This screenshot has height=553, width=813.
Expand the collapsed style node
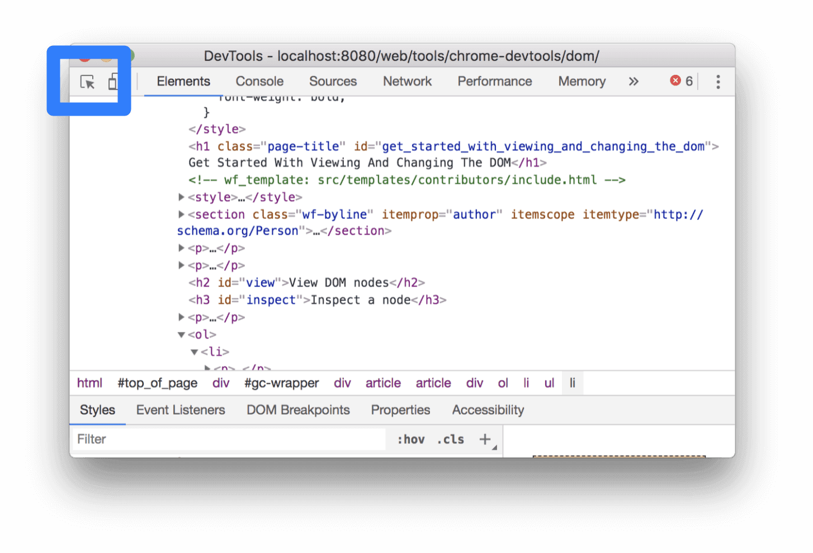pos(181,197)
